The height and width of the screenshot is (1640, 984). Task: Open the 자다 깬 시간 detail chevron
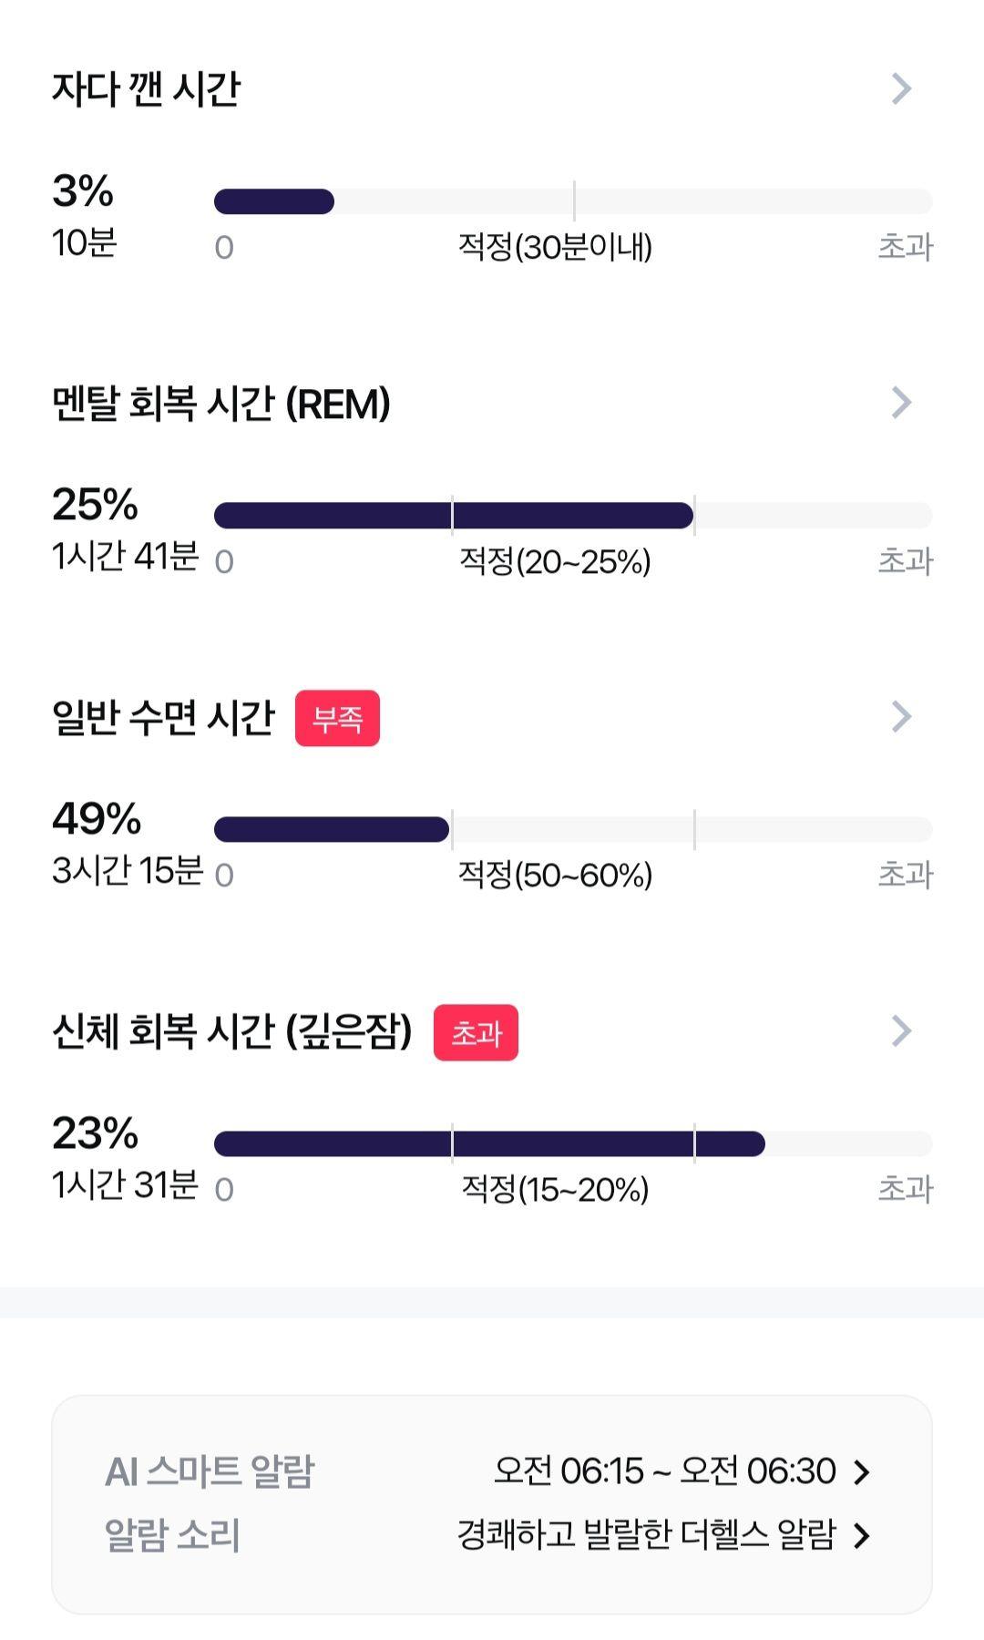pyautogui.click(x=901, y=88)
